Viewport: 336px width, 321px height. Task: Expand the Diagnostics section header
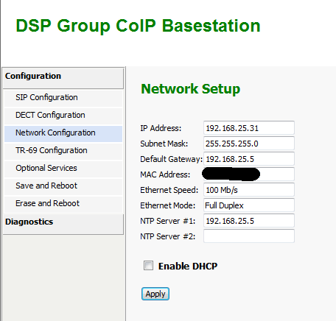coord(63,224)
